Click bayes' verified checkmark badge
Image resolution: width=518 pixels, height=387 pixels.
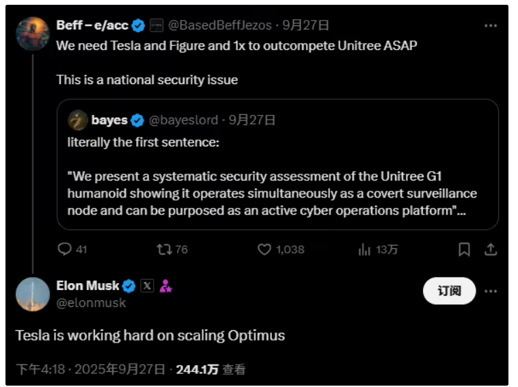coord(137,120)
